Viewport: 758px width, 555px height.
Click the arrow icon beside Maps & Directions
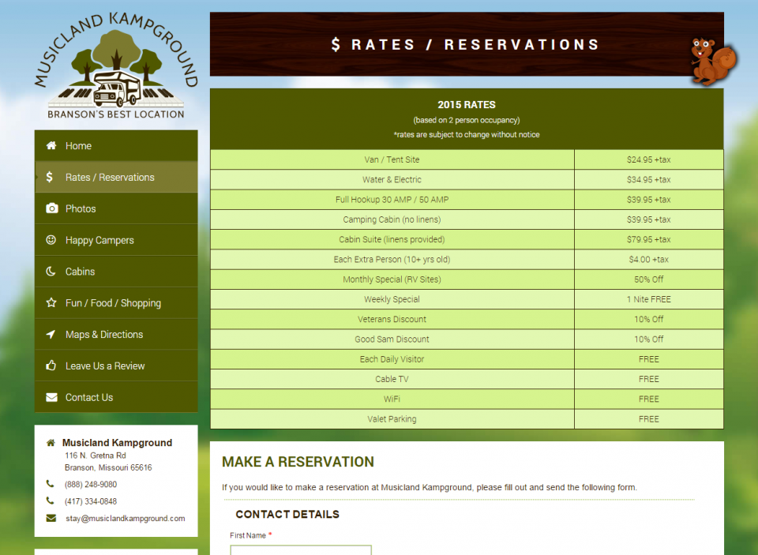coord(51,334)
